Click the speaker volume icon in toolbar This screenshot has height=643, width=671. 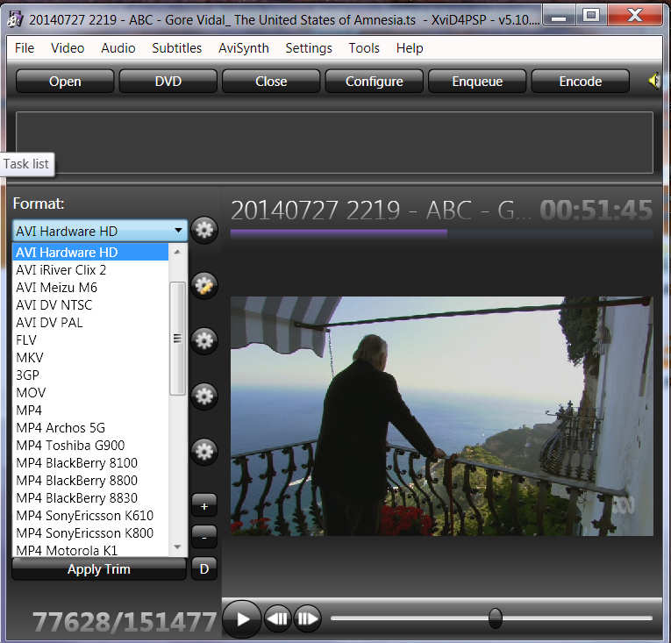pos(653,81)
